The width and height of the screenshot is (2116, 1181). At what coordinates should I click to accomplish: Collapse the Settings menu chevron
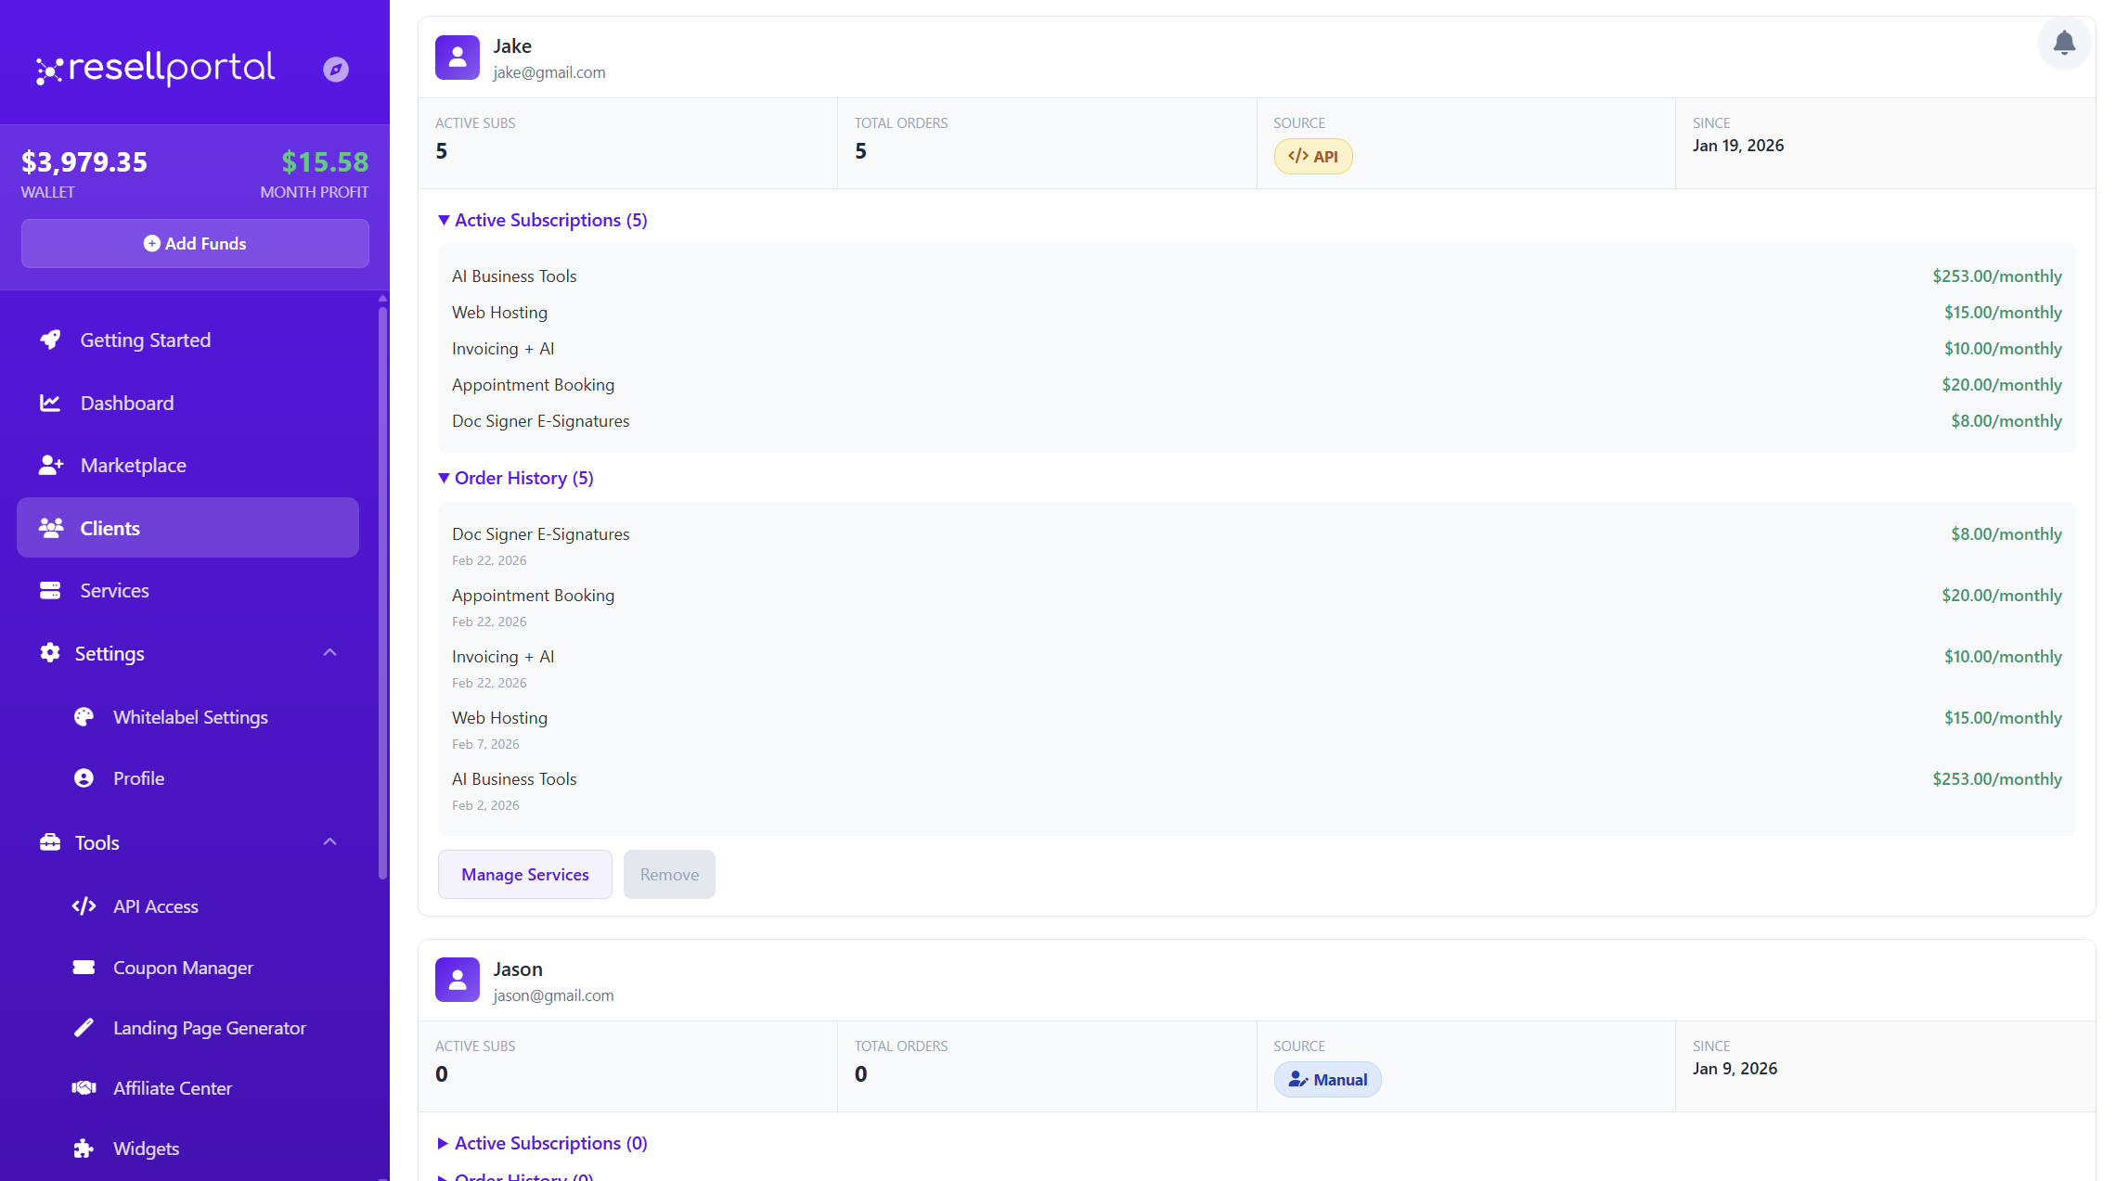click(329, 653)
